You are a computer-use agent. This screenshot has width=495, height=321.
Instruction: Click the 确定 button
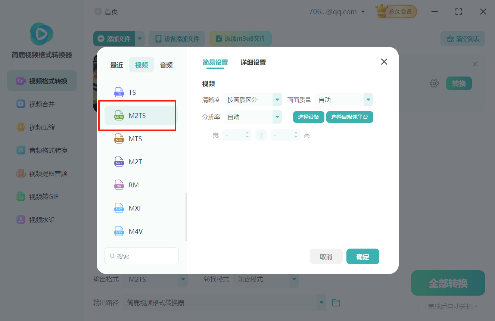click(362, 257)
